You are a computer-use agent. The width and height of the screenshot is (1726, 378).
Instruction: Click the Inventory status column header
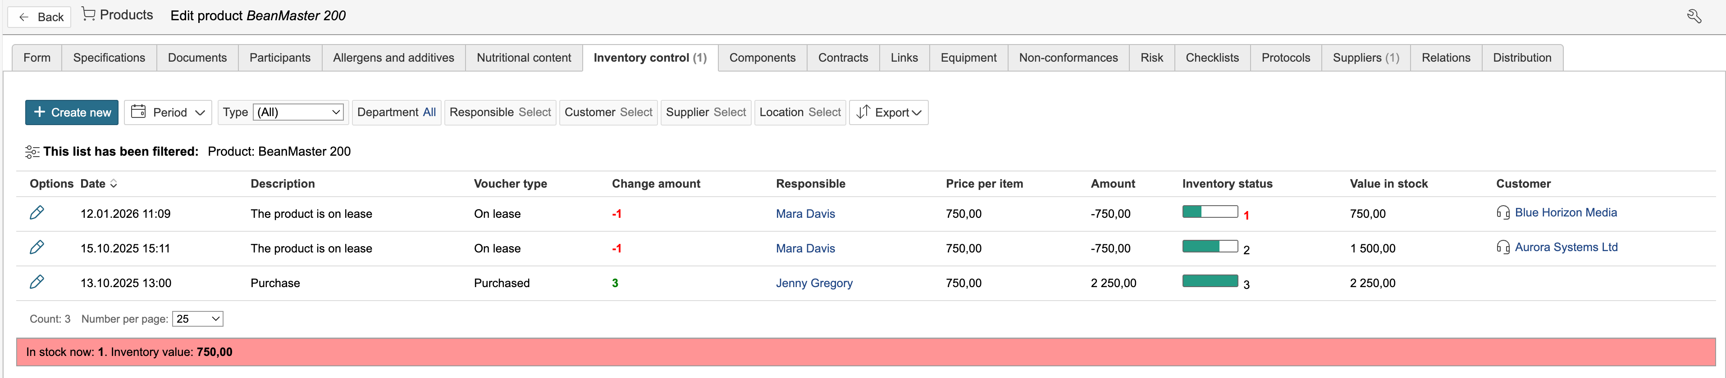click(1228, 184)
